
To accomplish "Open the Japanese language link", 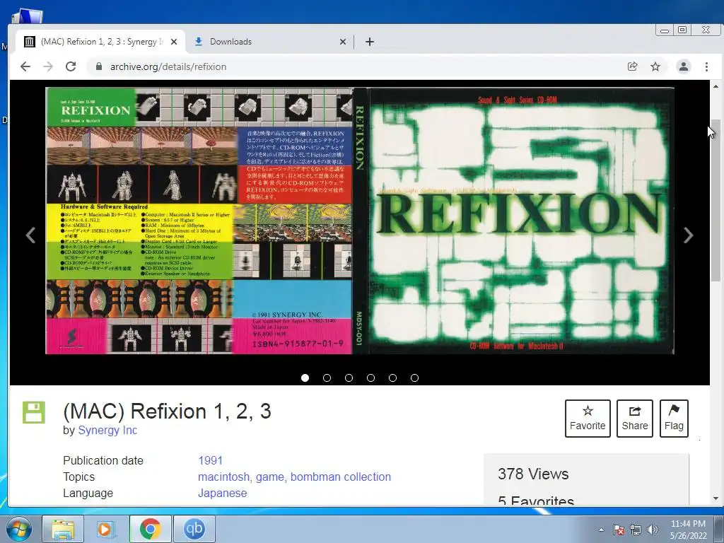I will 222,493.
